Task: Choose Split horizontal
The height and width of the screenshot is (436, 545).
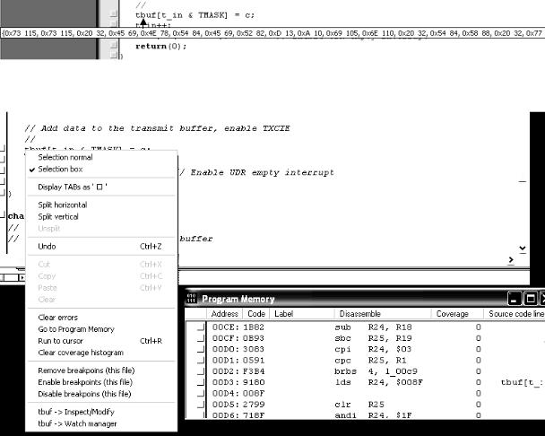Action: tap(63, 205)
